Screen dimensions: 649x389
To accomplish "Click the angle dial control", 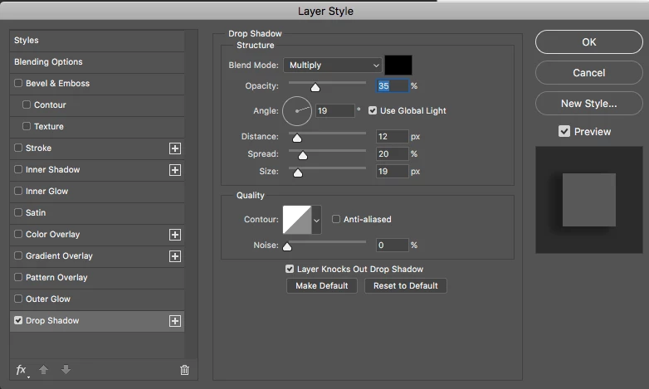I will tap(297, 111).
